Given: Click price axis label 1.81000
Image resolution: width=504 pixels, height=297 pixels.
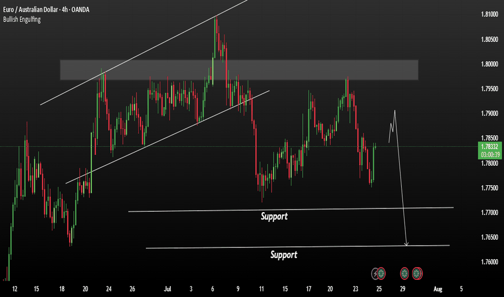Looking at the screenshot, I should coord(489,14).
